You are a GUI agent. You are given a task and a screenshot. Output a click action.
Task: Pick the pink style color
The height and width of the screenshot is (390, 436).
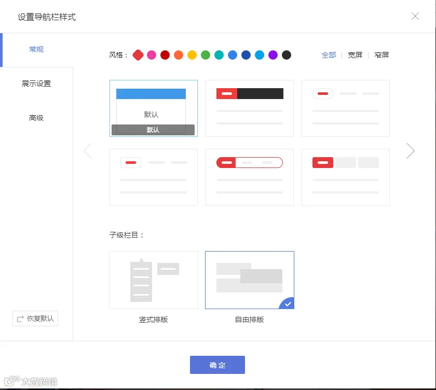(x=152, y=55)
